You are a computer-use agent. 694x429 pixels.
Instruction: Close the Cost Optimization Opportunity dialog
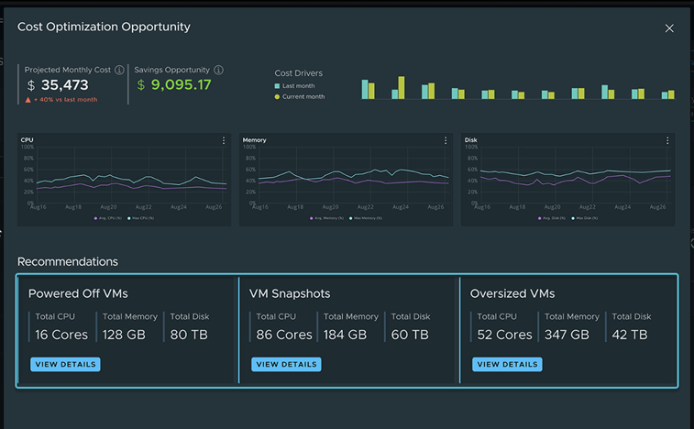tap(669, 28)
